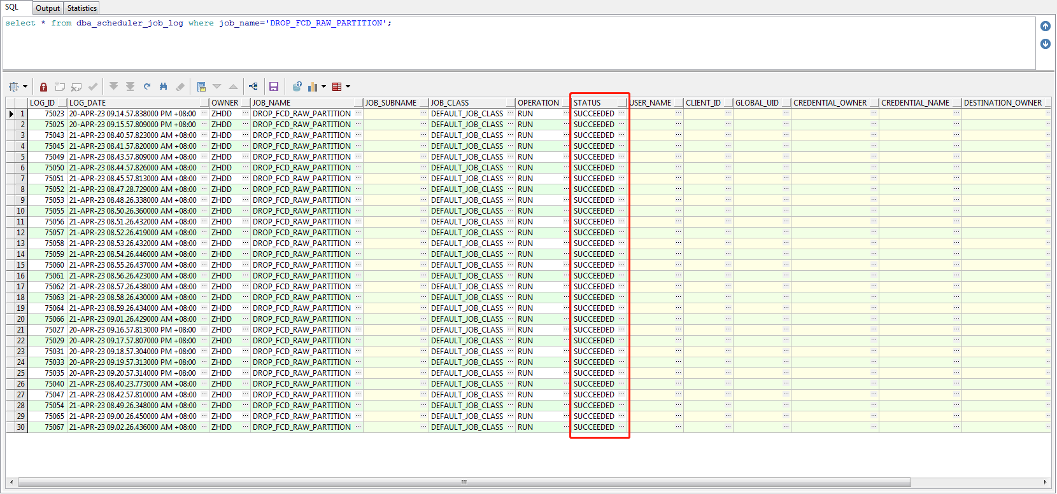Click the blue up arrow in SQL editor

1046,26
